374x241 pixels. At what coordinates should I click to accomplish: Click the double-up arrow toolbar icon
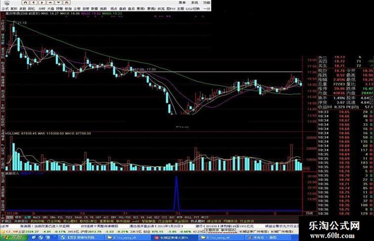(x=66, y=2)
